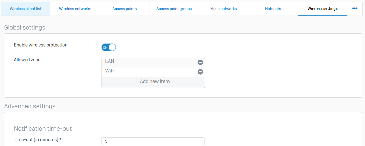Screen dimensions: 365x146
Task: Open the Access point groups tab
Action: [174, 9]
